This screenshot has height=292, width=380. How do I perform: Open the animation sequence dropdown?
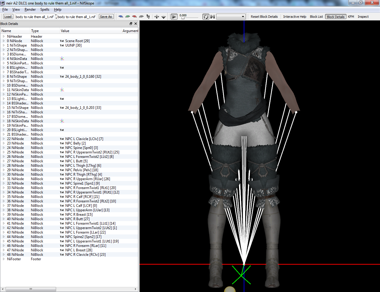pyautogui.click(x=231, y=17)
